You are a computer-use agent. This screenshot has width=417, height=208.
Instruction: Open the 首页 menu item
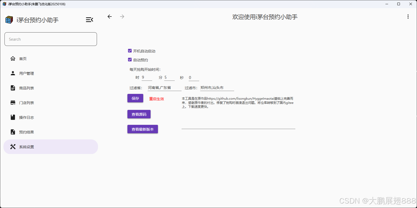(51, 58)
